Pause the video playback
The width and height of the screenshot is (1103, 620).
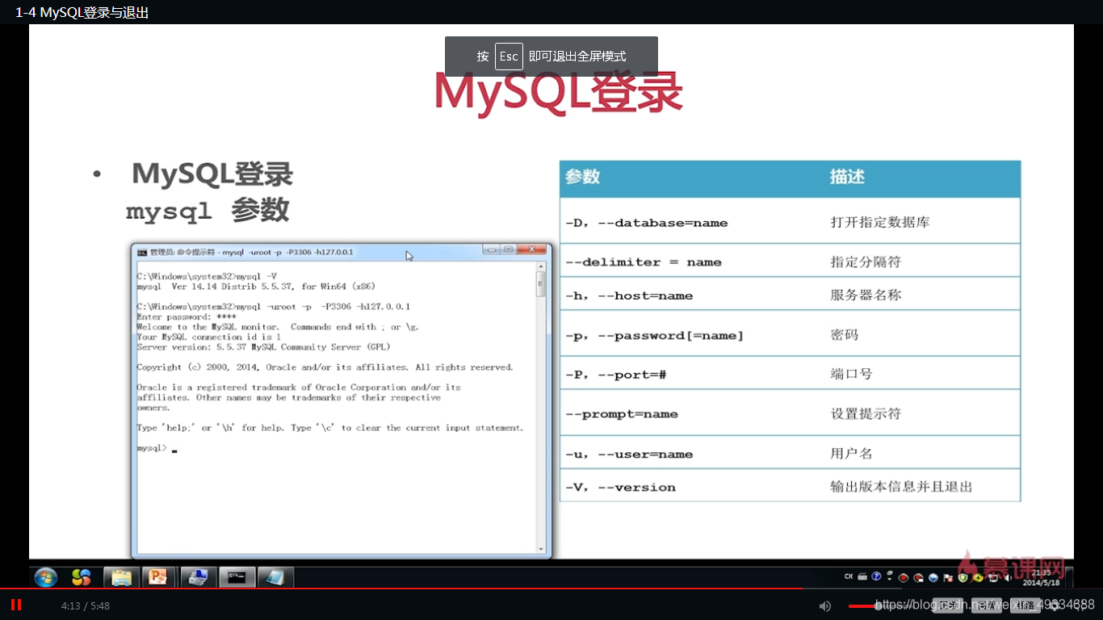tap(16, 605)
